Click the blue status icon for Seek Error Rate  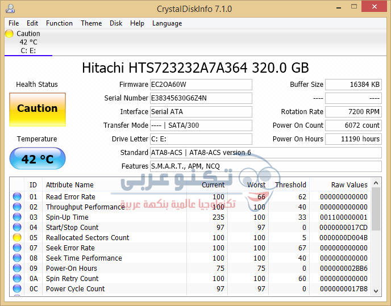(x=17, y=248)
